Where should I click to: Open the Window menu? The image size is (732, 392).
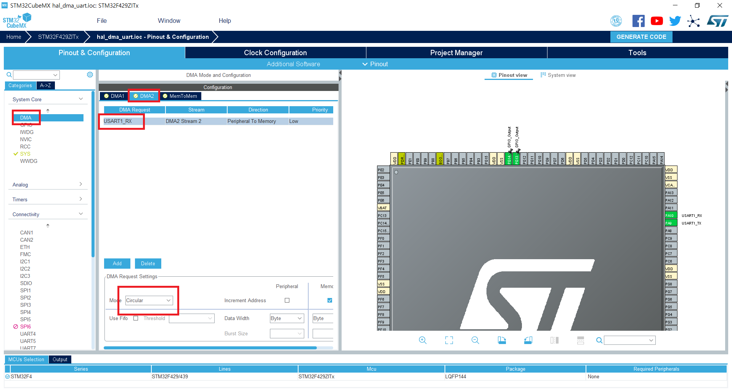point(169,21)
